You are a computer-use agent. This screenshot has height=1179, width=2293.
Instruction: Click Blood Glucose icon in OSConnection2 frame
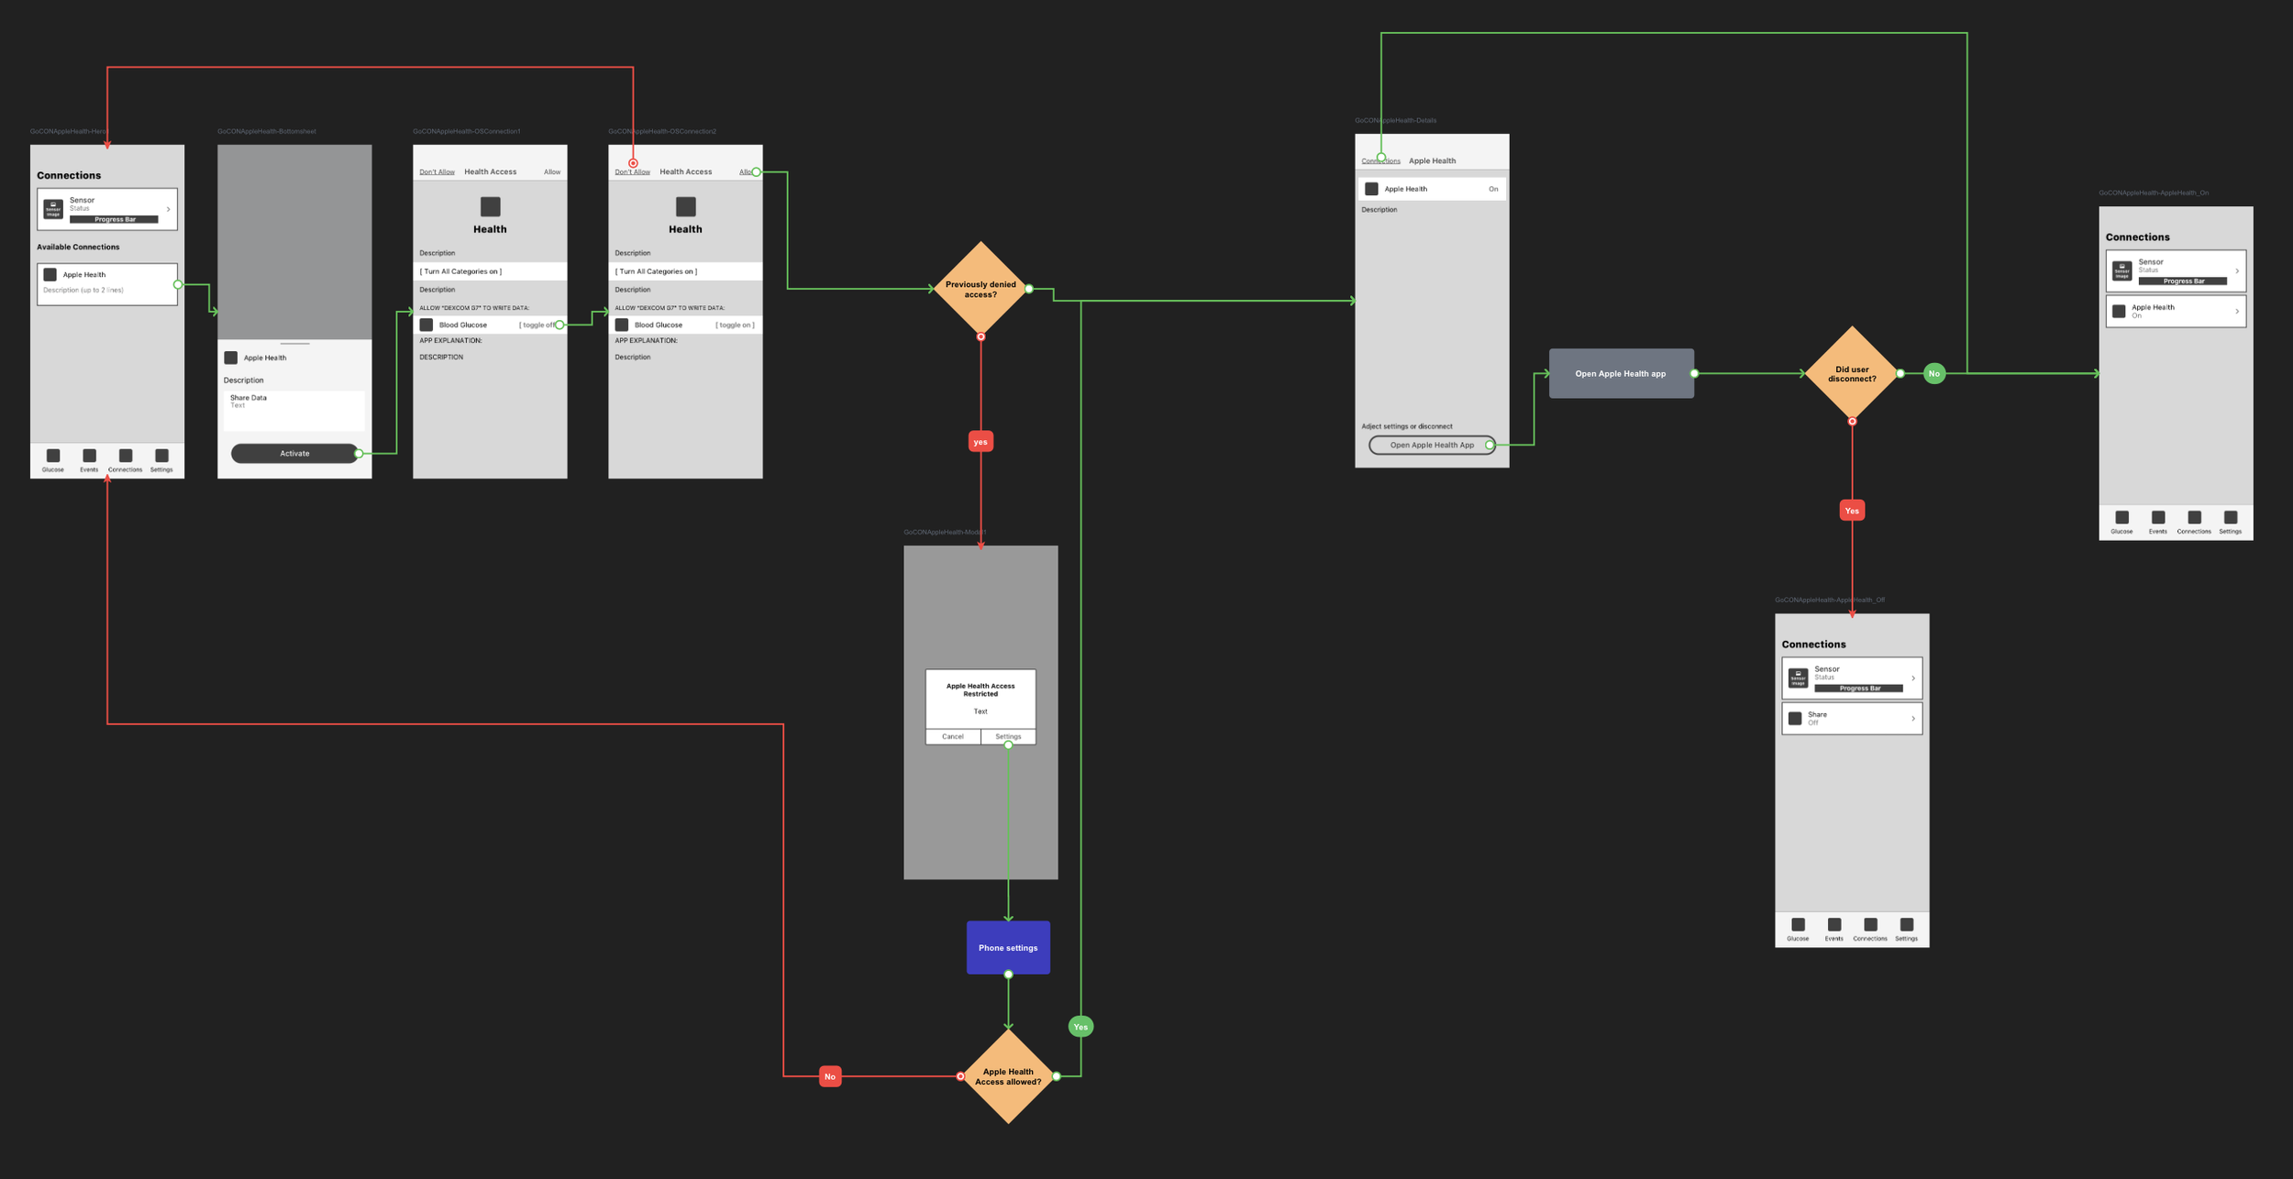point(622,325)
